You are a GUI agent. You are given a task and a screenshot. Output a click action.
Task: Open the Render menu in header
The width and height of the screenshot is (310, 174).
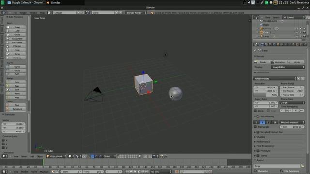click(x=23, y=13)
